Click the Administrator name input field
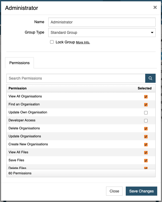The height and width of the screenshot is (202, 162). [102, 22]
